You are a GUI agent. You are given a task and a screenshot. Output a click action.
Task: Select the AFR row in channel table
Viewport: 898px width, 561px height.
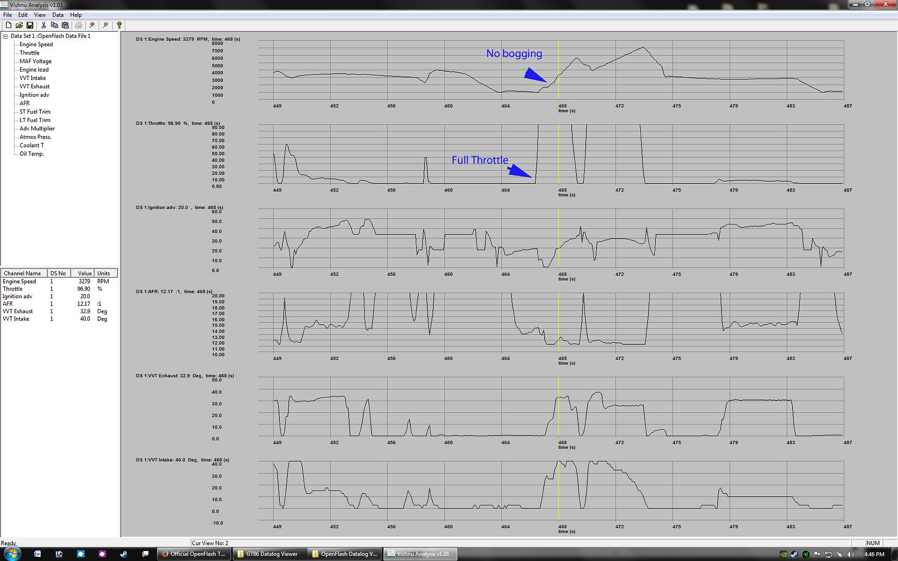(8, 304)
